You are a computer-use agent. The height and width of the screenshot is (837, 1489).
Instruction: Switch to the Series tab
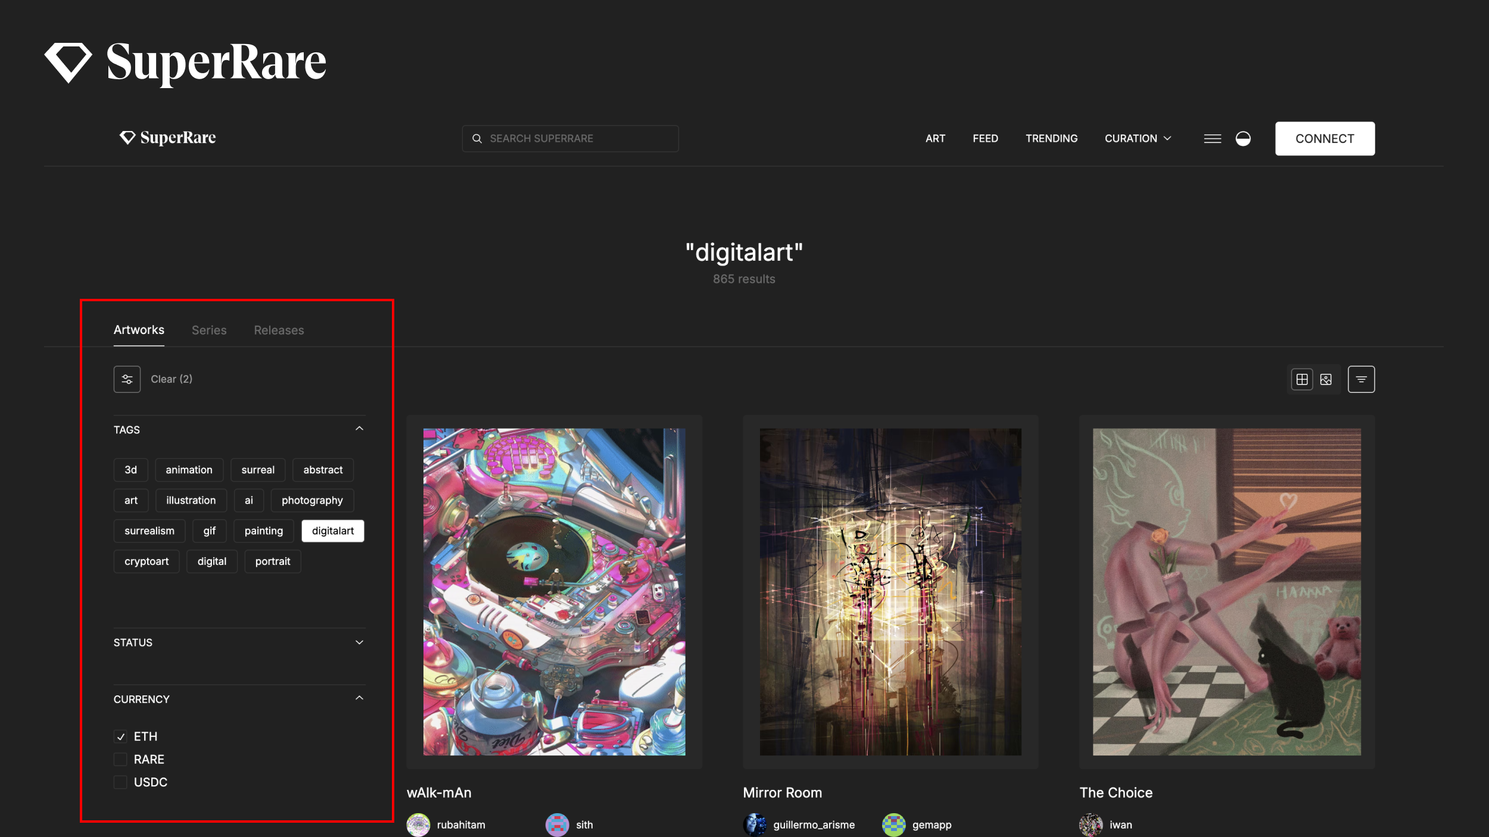coord(209,330)
